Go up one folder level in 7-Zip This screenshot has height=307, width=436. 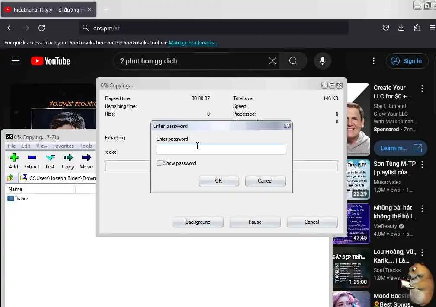pyautogui.click(x=10, y=177)
